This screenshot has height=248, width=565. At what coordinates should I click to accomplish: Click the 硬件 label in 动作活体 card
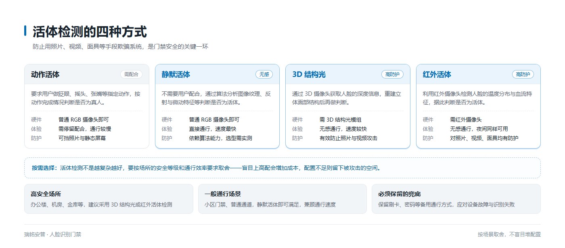tap(36, 120)
